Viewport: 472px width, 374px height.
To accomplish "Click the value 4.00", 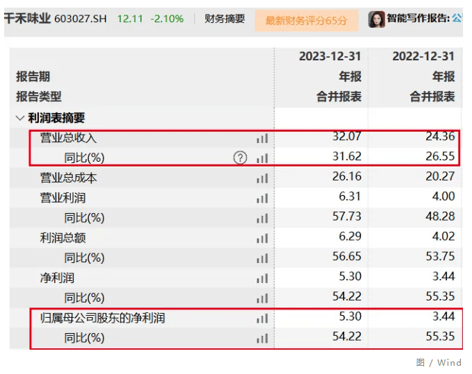I will [x=444, y=196].
